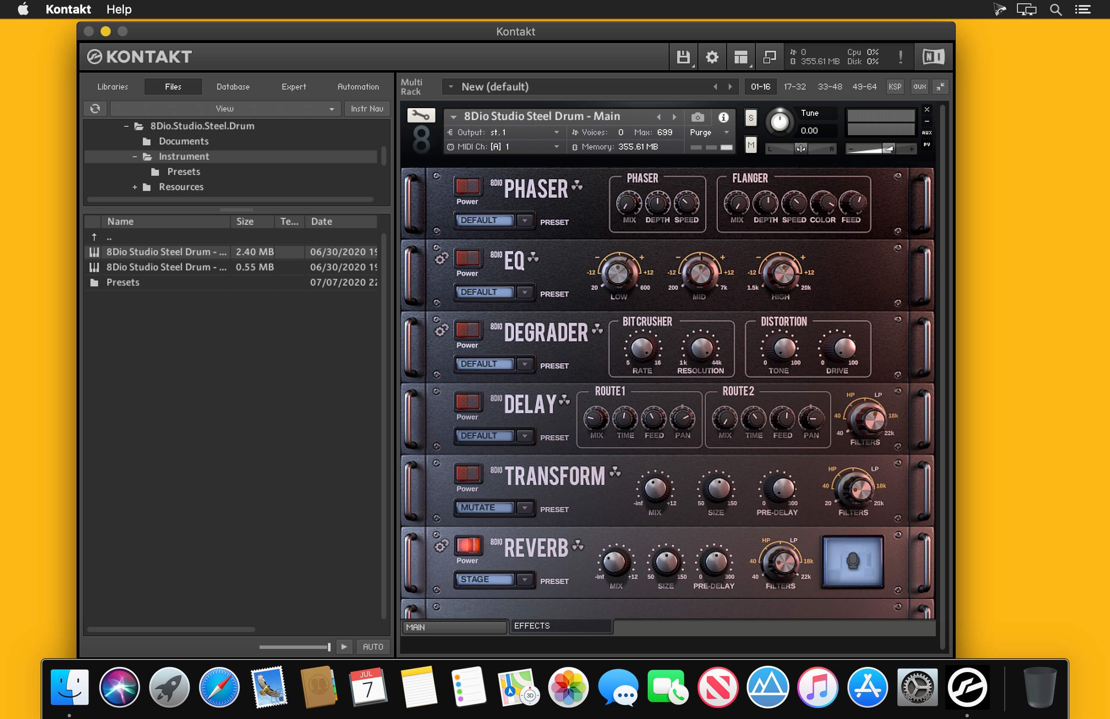The image size is (1110, 719).
Task: Open Music app from the Dock
Action: tap(817, 686)
